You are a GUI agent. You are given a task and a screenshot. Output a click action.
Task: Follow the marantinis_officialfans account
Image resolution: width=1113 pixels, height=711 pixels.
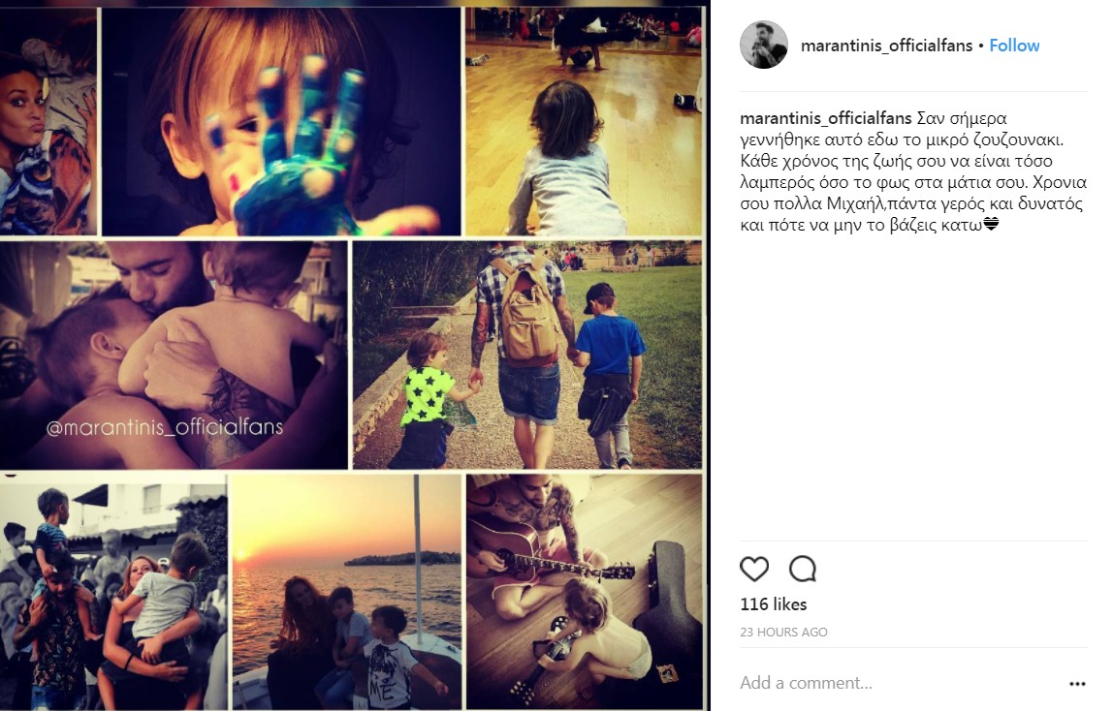point(1014,46)
